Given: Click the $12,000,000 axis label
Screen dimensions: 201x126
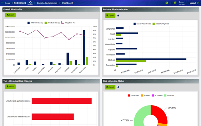Looking at the screenshot, I should pos(191,72).
